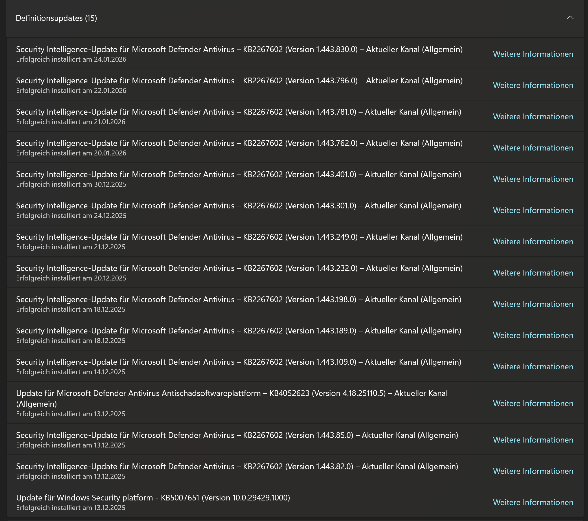Viewport: 588px width, 521px height.
Task: Open Weitere Informationen for version 1.443.232.0
Action: (533, 273)
